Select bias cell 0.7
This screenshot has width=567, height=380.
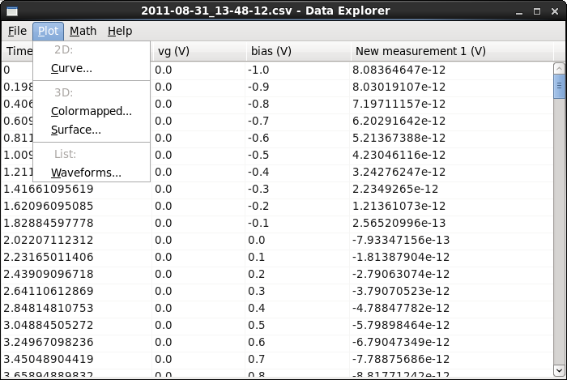[x=297, y=359]
